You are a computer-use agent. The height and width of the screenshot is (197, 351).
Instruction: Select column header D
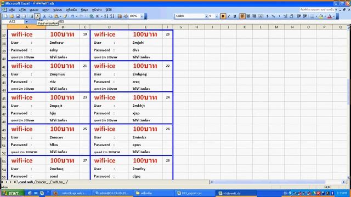pos(110,27)
